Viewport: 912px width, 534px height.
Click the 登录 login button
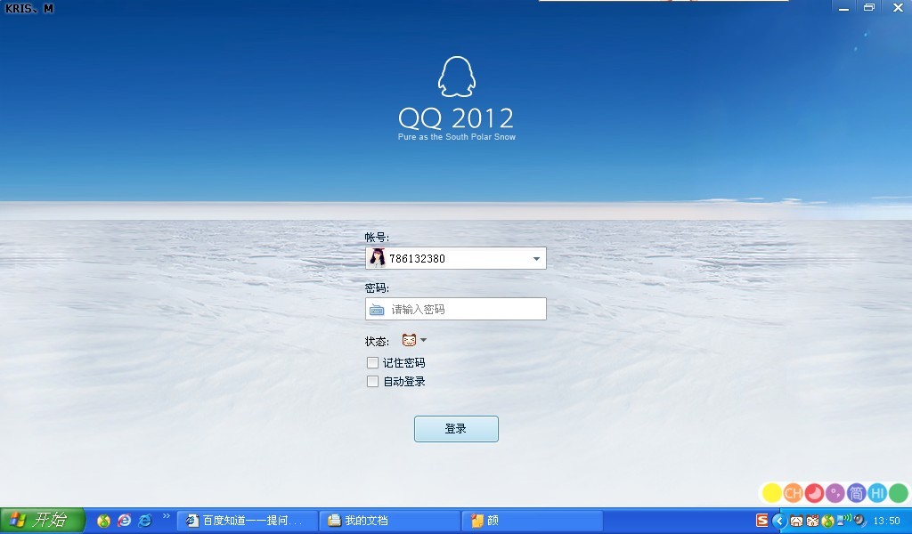pos(456,428)
